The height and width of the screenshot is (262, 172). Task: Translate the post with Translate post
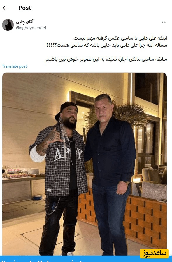15,66
